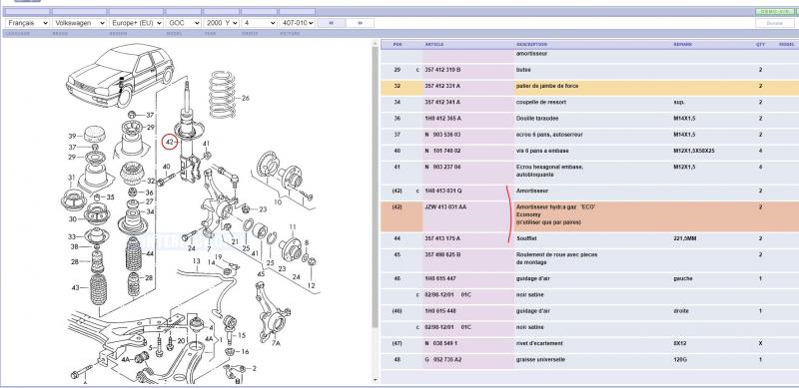Click 'Amortisseur hydra gaz ECO' description

[556, 207]
